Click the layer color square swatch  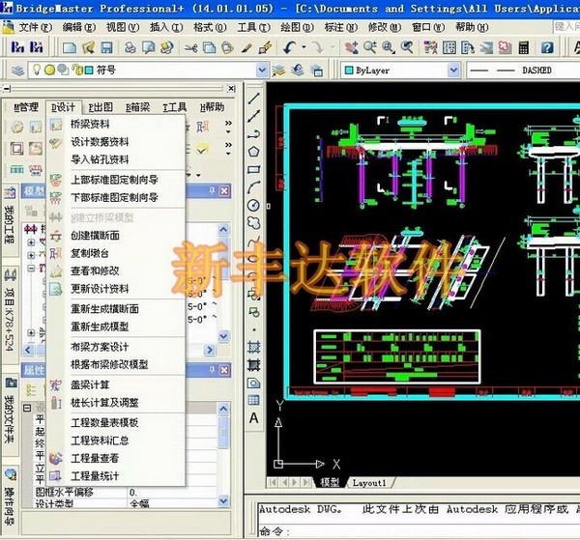(89, 70)
